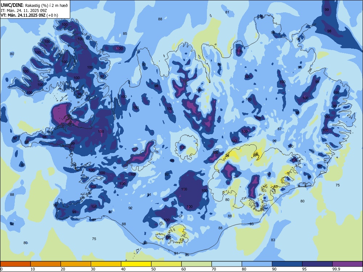The image size is (363, 272).
Task: Click the medium blue 90–95 legend swatch
Action: click(x=287, y=264)
